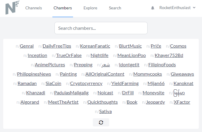
Task: Click the N logo home icon
Action: [12, 8]
